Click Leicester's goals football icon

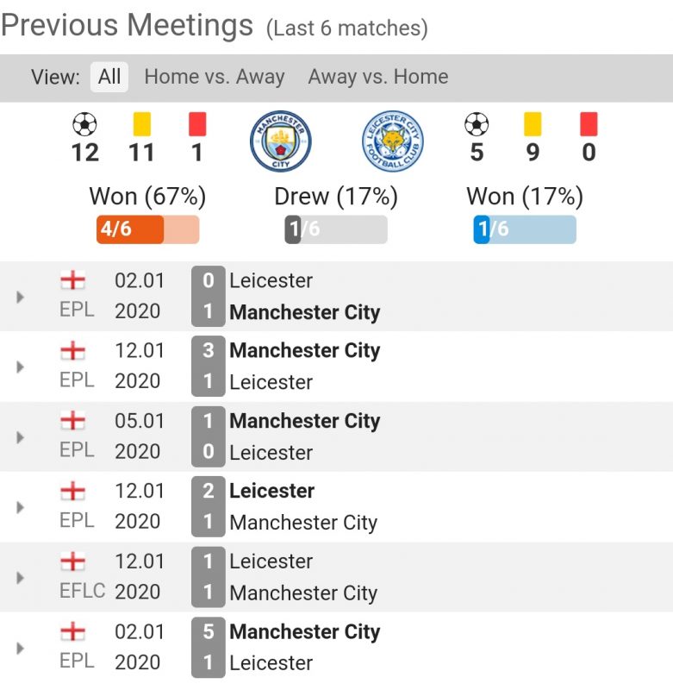point(477,125)
